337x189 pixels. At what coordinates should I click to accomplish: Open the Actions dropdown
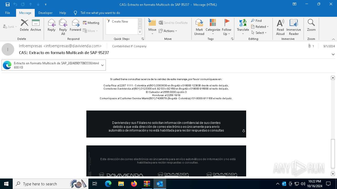click(168, 31)
